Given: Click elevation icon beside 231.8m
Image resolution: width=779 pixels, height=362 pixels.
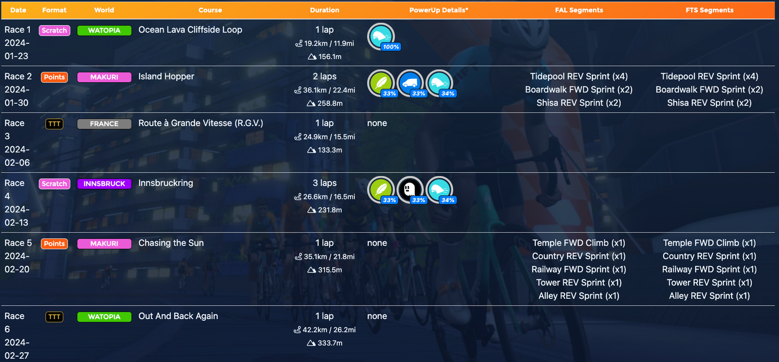Looking at the screenshot, I should (x=312, y=210).
